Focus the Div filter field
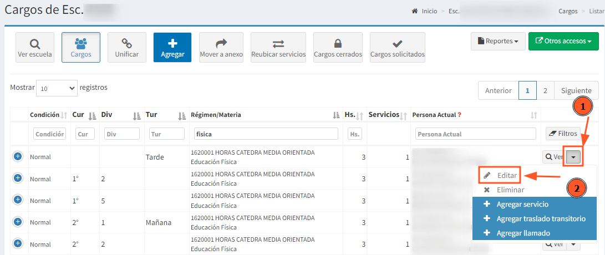The width and height of the screenshot is (605, 255). pos(122,134)
